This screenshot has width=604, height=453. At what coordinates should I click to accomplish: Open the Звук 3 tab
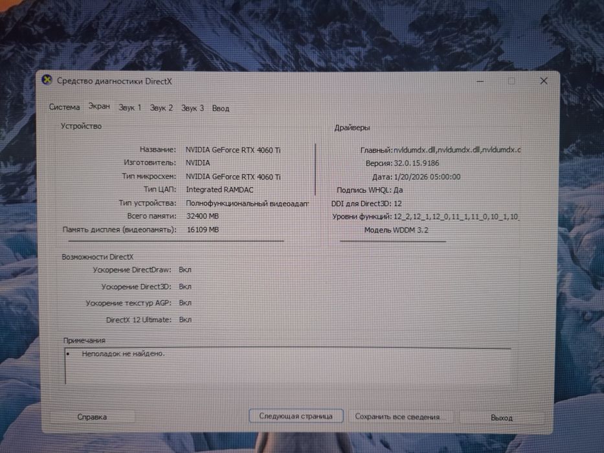pyautogui.click(x=193, y=108)
